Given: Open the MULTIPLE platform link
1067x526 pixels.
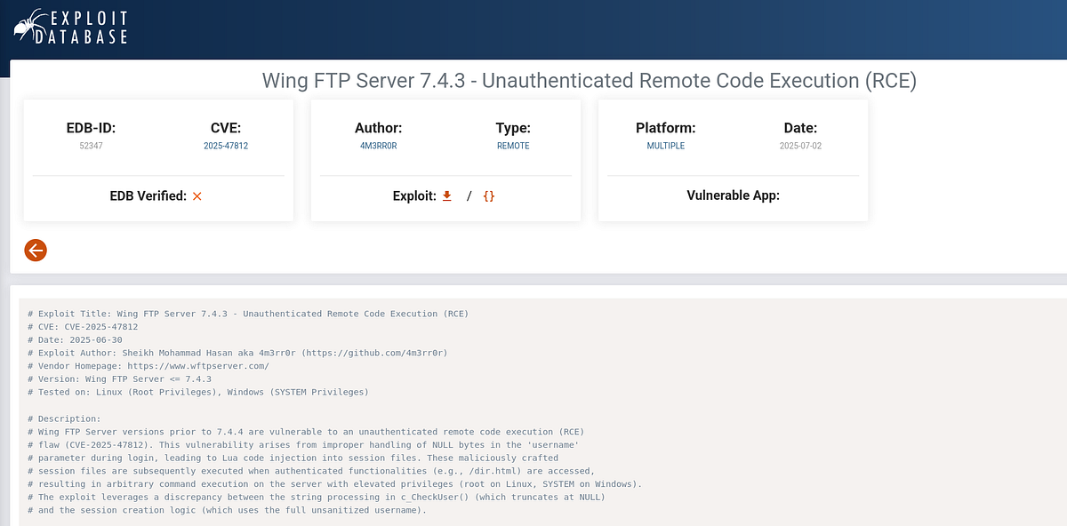Looking at the screenshot, I should click(666, 146).
